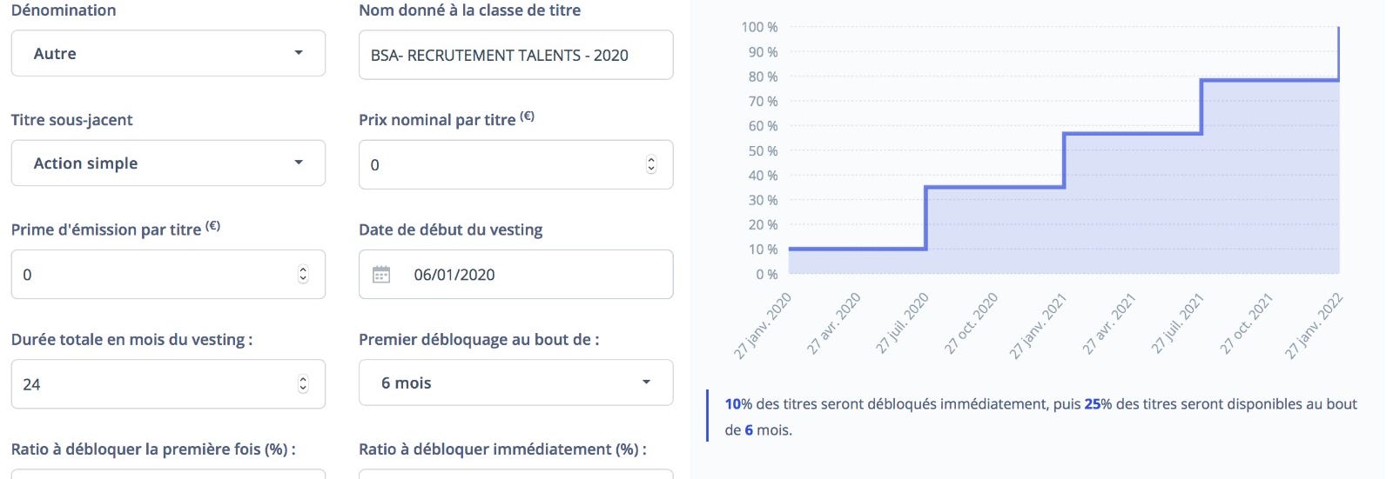This screenshot has height=479, width=1393.
Task: Click the 10 % starting step on the chart
Action: 858,249
